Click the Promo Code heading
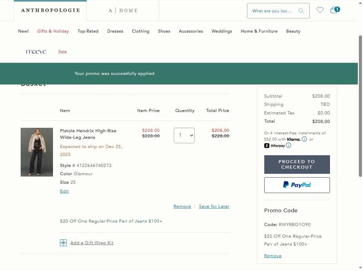The width and height of the screenshot is (363, 271). coord(281,211)
